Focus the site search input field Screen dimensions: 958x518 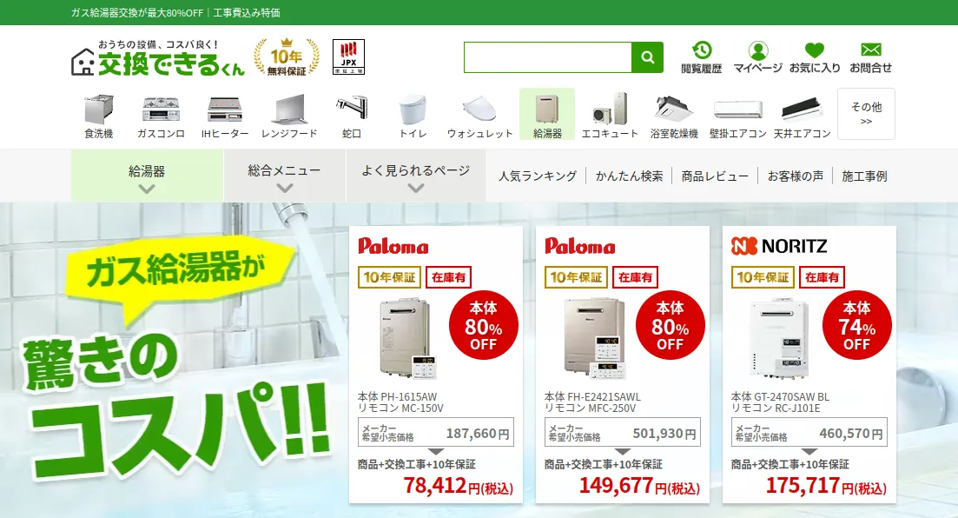(547, 57)
